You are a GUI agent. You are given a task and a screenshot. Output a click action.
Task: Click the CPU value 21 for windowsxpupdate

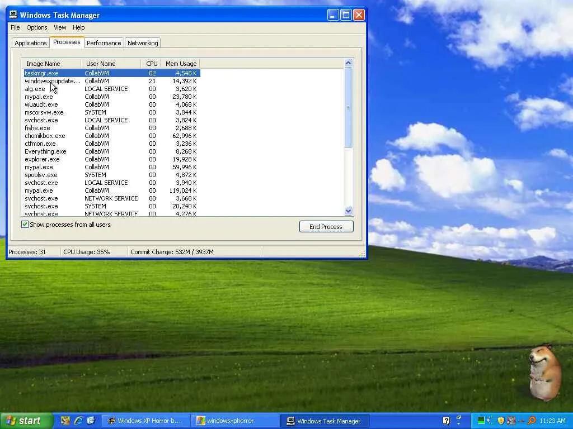152,81
